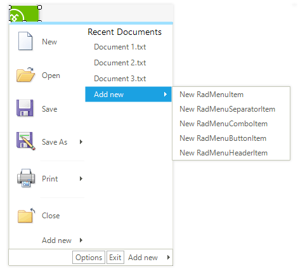
Task: Select the Save menu label
Action: [49, 109]
